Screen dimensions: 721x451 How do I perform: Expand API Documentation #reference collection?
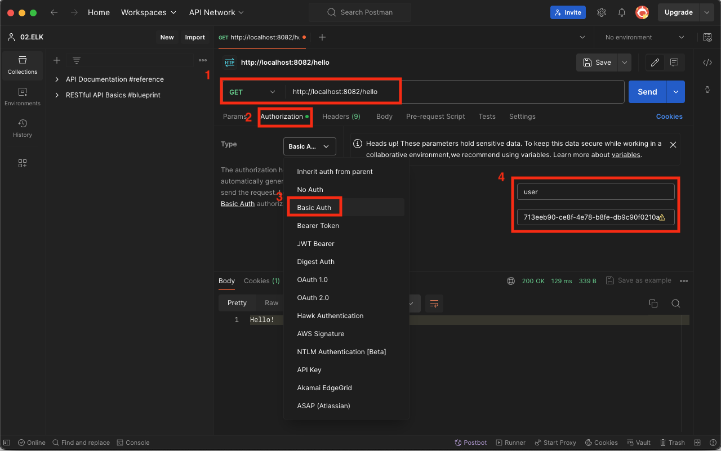tap(57, 79)
